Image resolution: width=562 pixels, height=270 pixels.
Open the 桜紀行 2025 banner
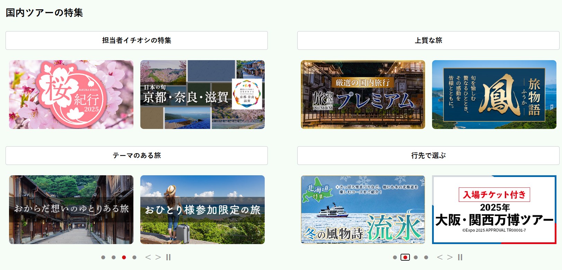71,94
